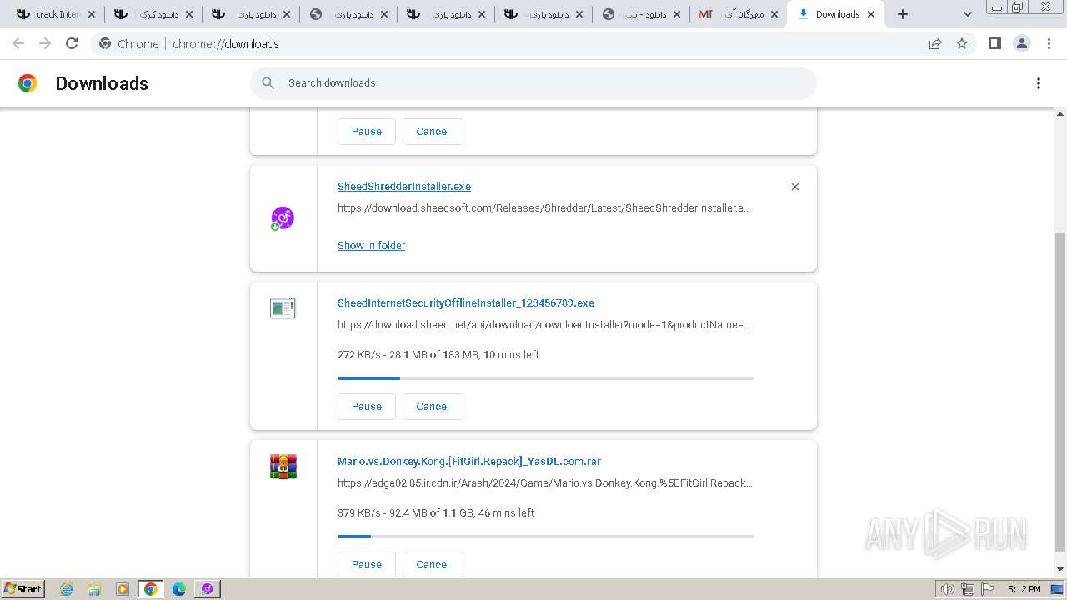Click the scrollbar down arrow

(x=1060, y=569)
